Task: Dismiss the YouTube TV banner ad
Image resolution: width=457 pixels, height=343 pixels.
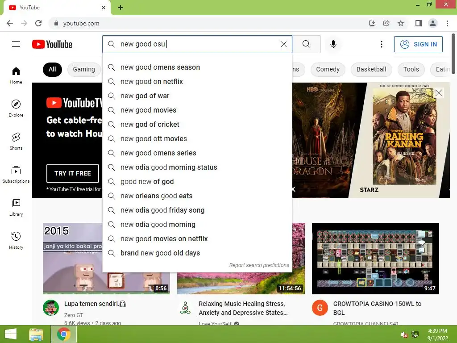Action: [438, 93]
